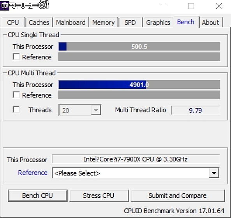
Task: Tick the Threads checkbox
Action: click(16, 109)
